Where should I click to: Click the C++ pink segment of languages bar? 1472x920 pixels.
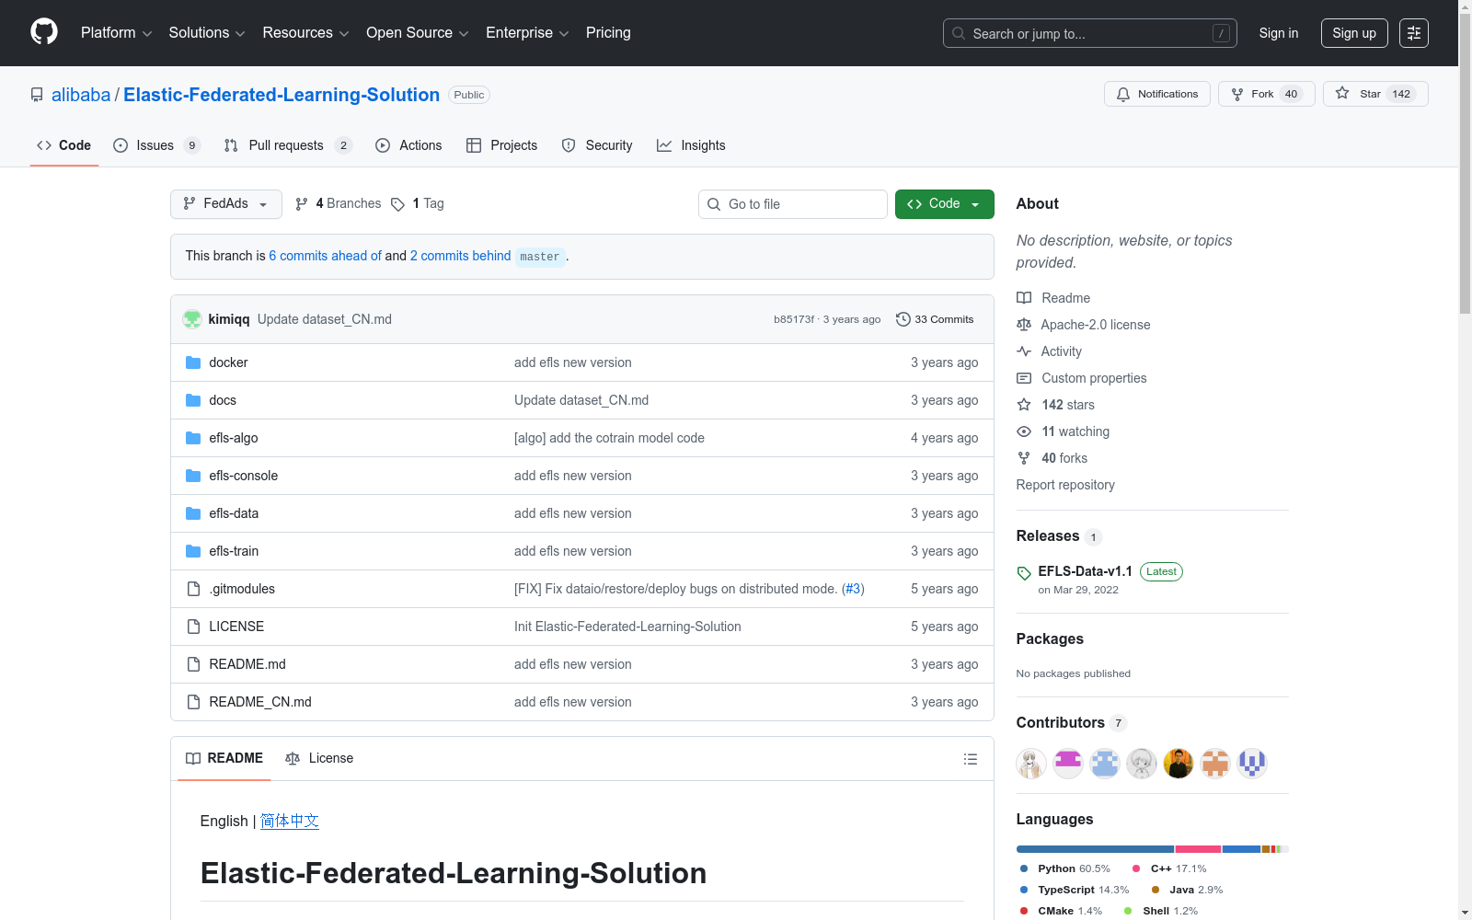pyautogui.click(x=1198, y=849)
